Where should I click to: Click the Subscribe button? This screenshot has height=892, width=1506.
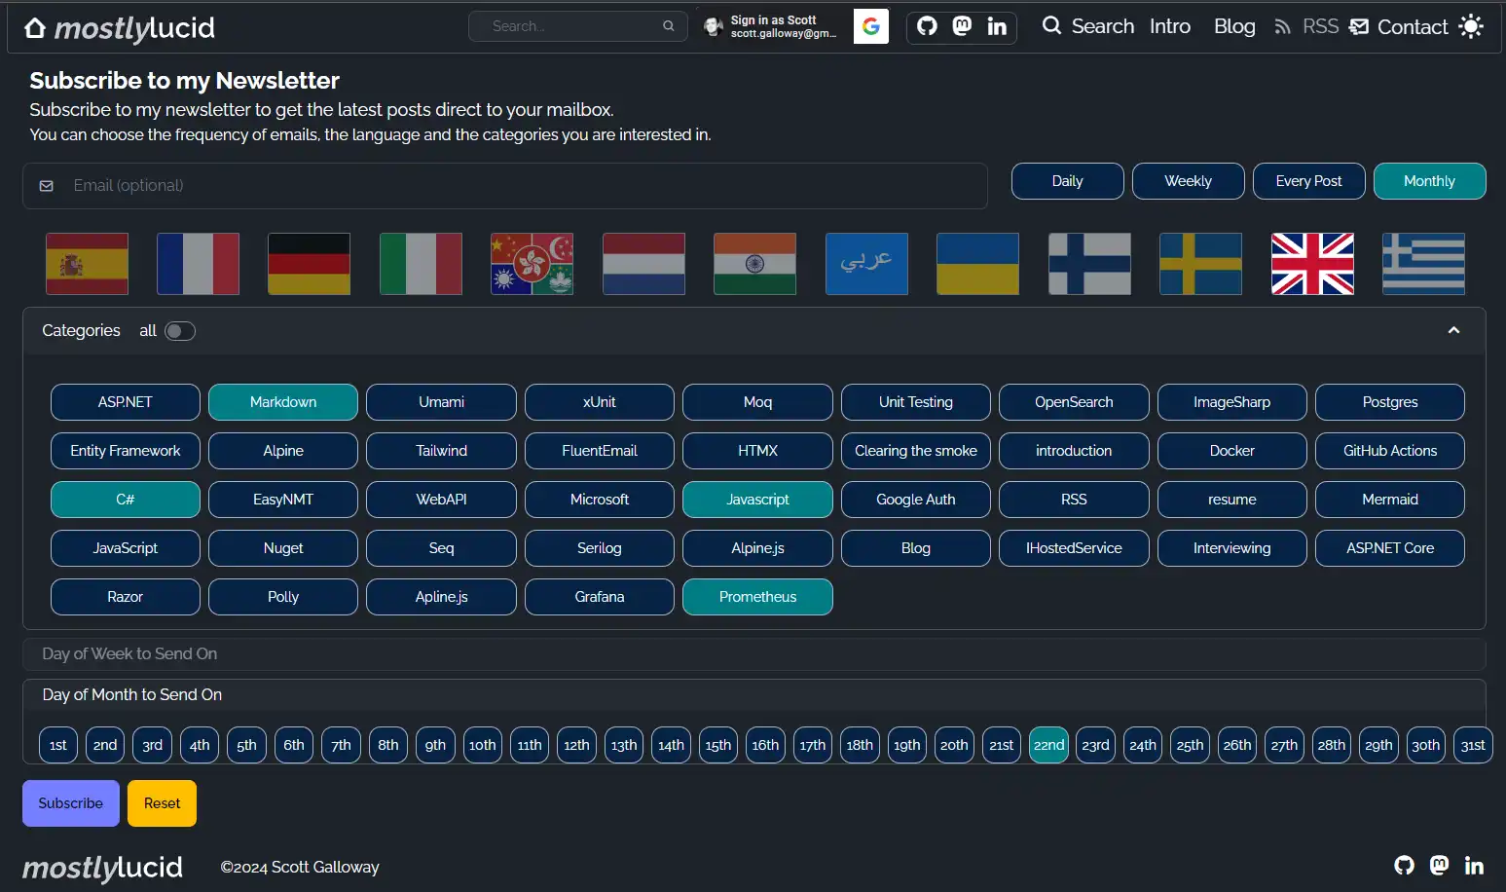70,802
